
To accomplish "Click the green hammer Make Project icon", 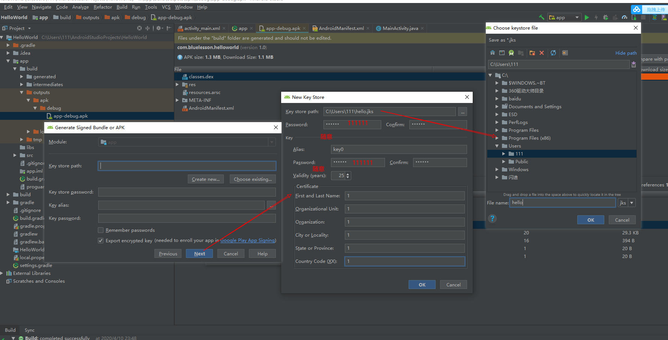I will [x=541, y=17].
